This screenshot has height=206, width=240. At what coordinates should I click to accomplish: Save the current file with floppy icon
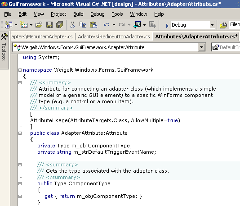(49, 25)
